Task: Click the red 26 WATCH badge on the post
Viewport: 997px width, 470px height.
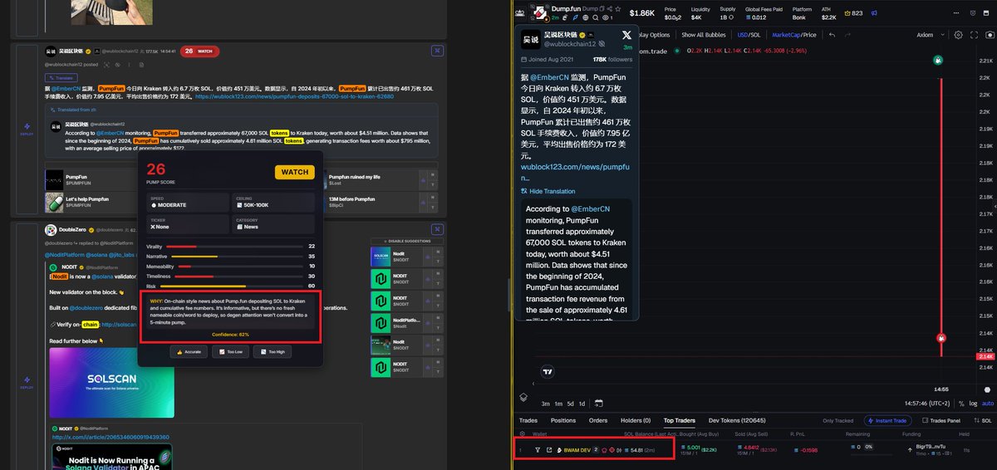Action: pyautogui.click(x=199, y=51)
